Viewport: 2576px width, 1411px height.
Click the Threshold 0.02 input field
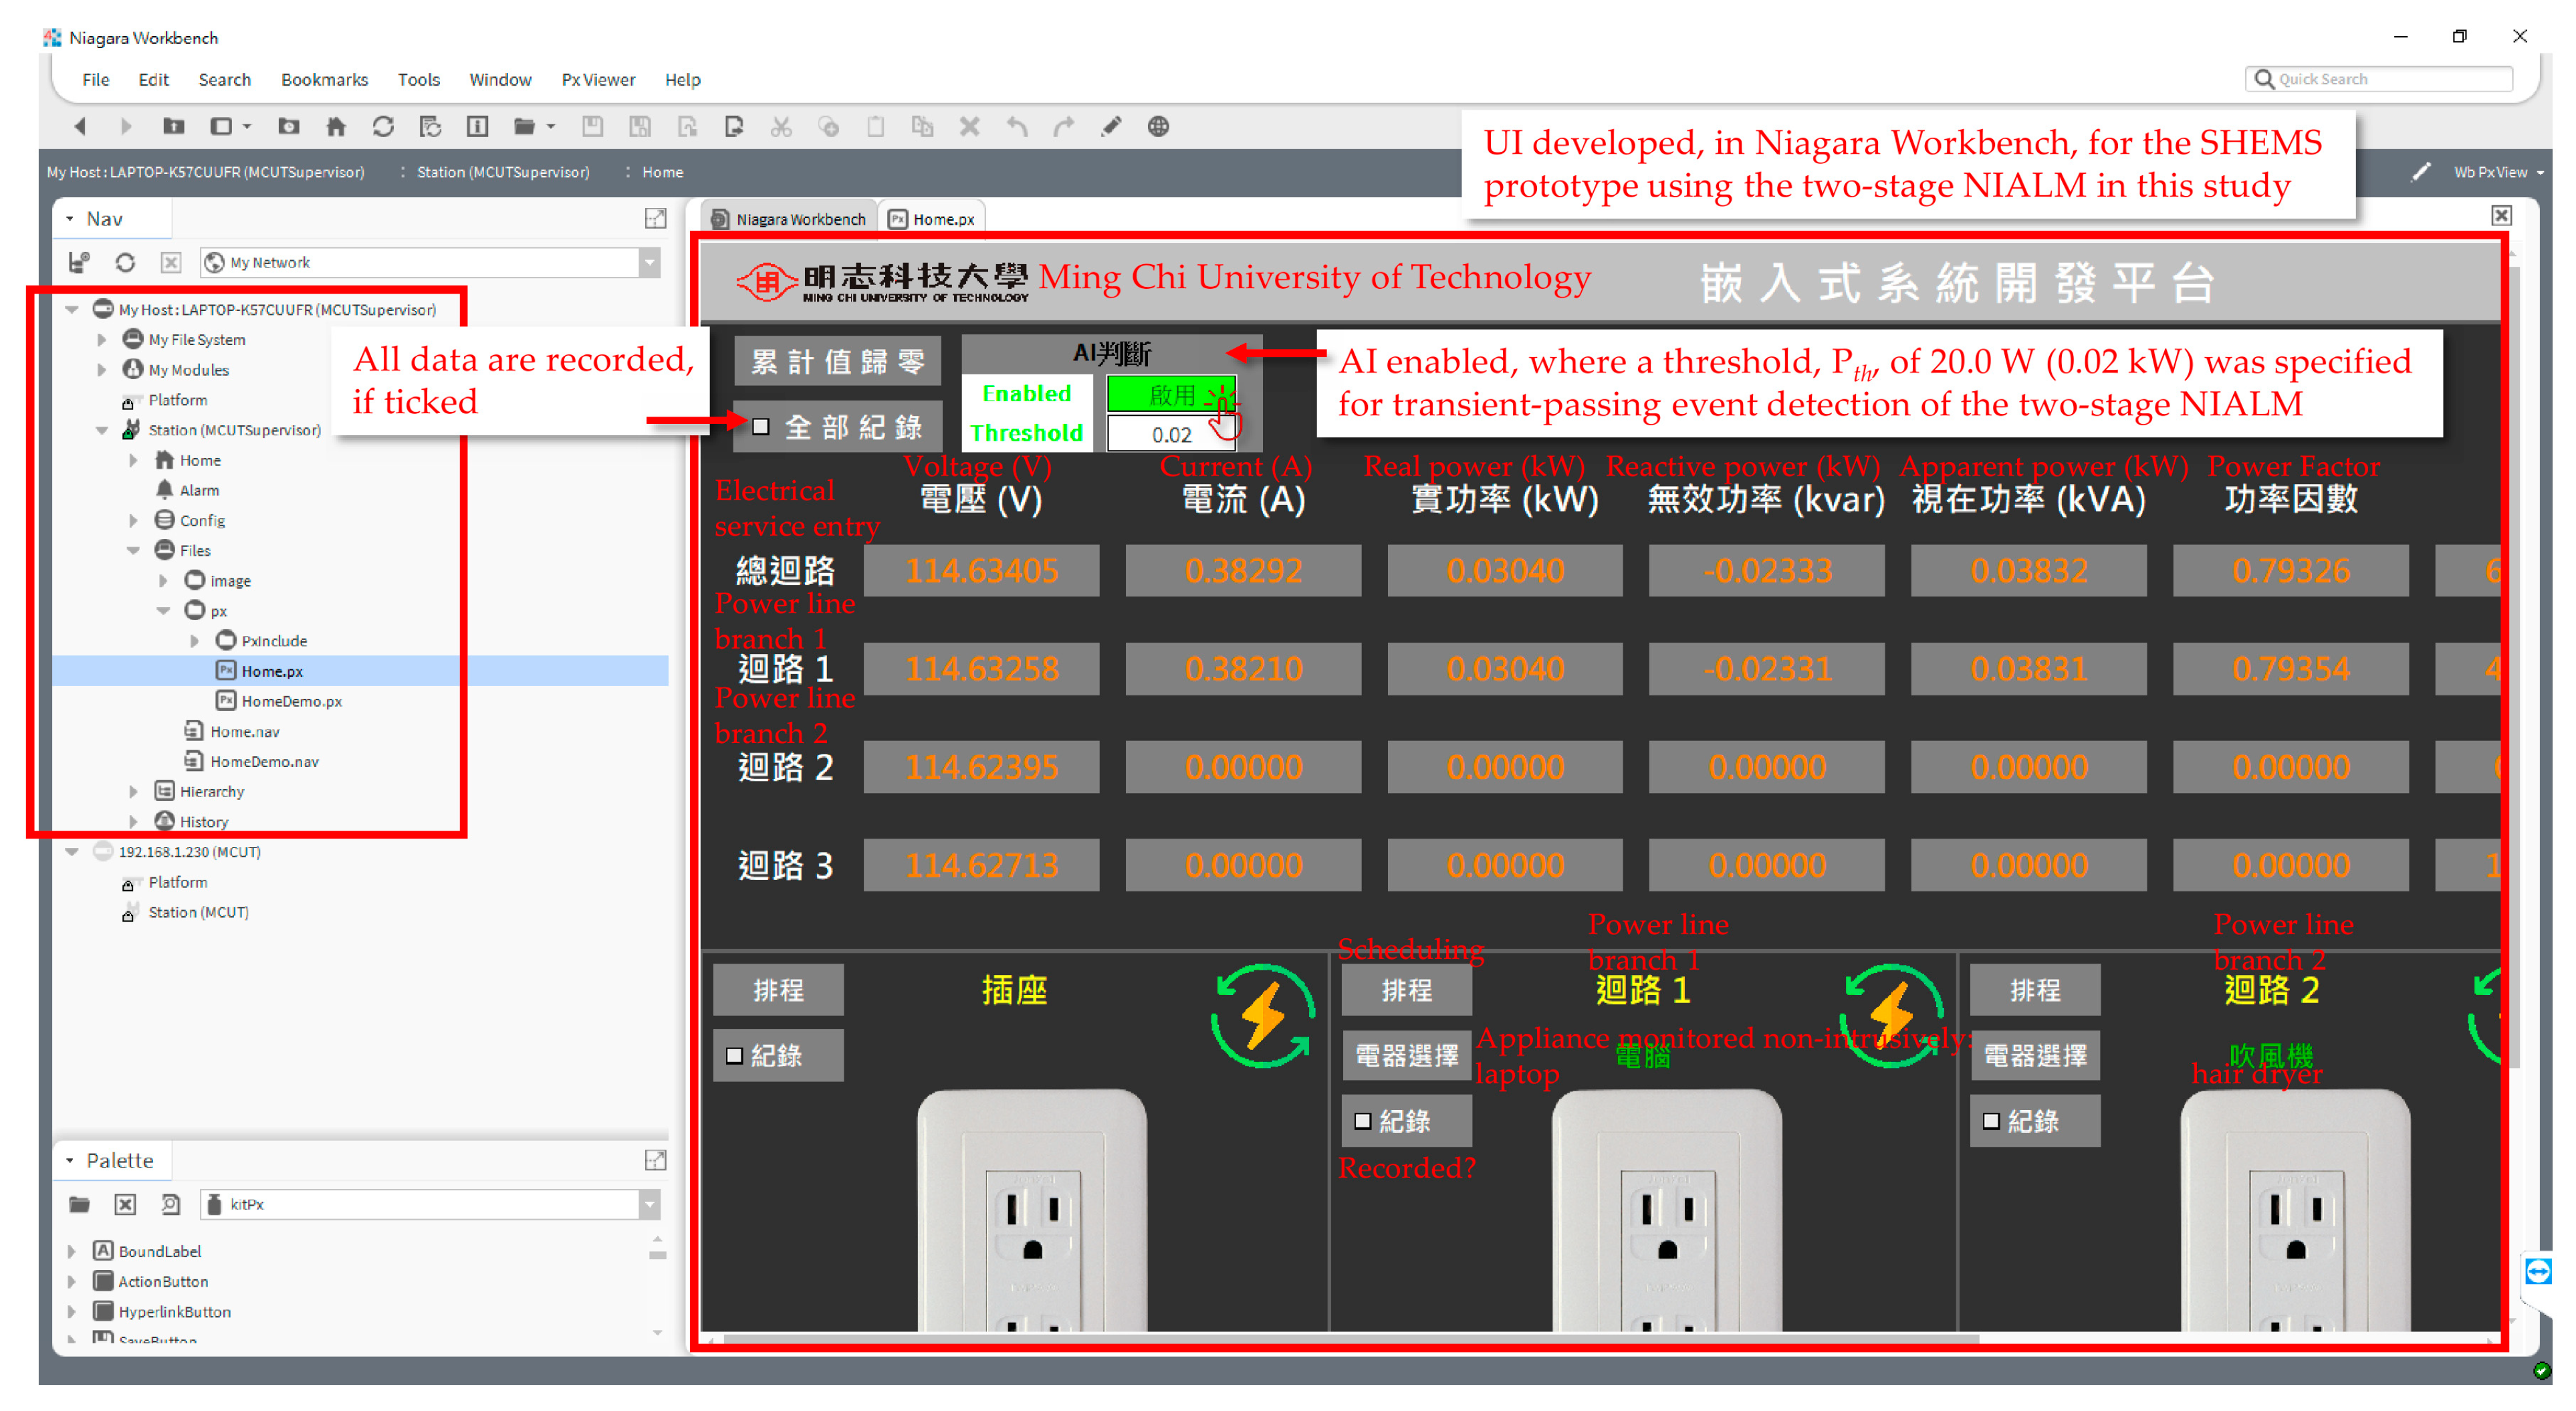[x=1170, y=434]
